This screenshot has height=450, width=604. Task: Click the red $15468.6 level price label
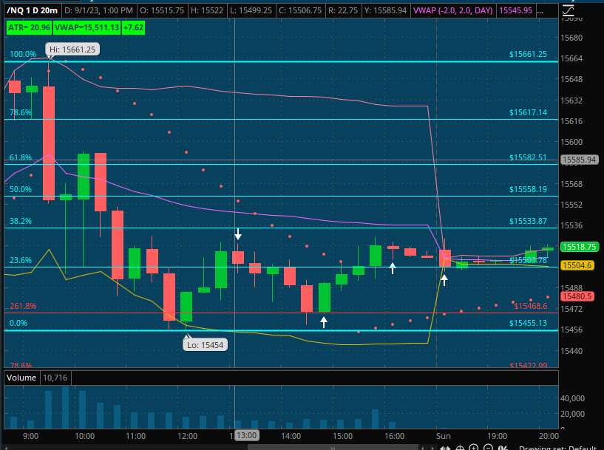530,306
